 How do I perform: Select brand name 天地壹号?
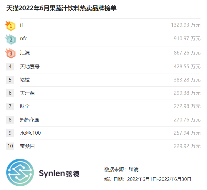(x=30, y=67)
